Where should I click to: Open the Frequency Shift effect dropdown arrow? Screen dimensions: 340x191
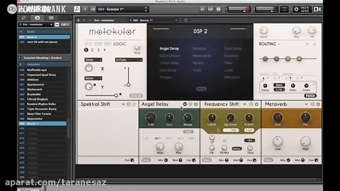tap(244, 105)
